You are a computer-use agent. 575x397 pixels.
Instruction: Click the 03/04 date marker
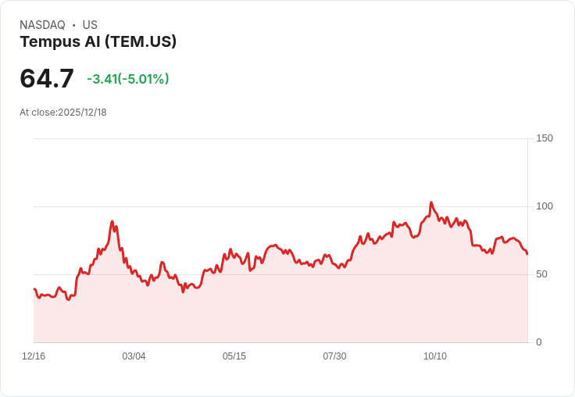tap(134, 356)
